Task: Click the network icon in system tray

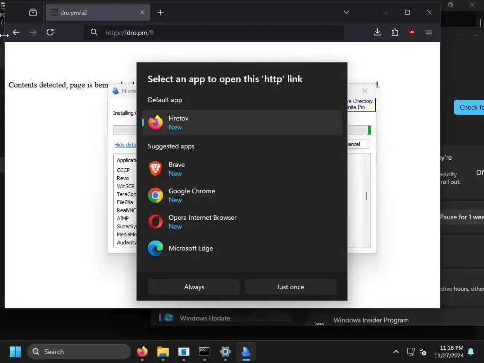Action: 411,352
